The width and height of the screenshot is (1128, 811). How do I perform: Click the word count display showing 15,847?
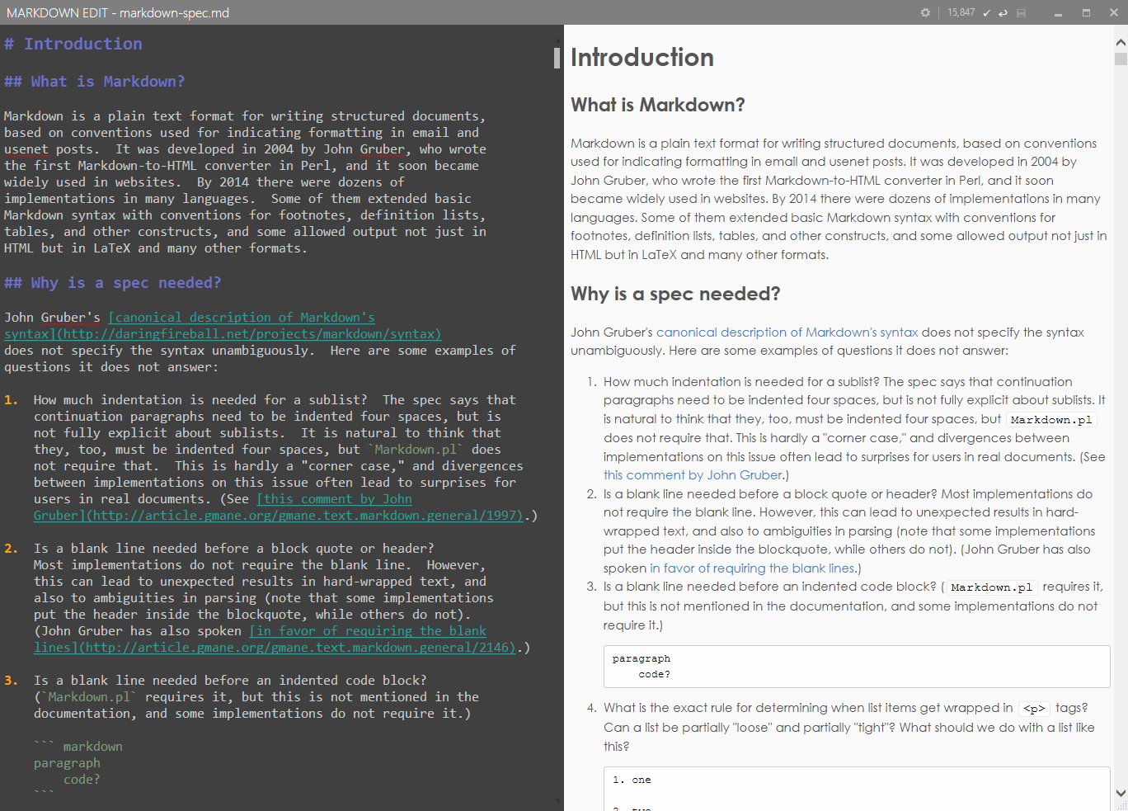coord(961,12)
